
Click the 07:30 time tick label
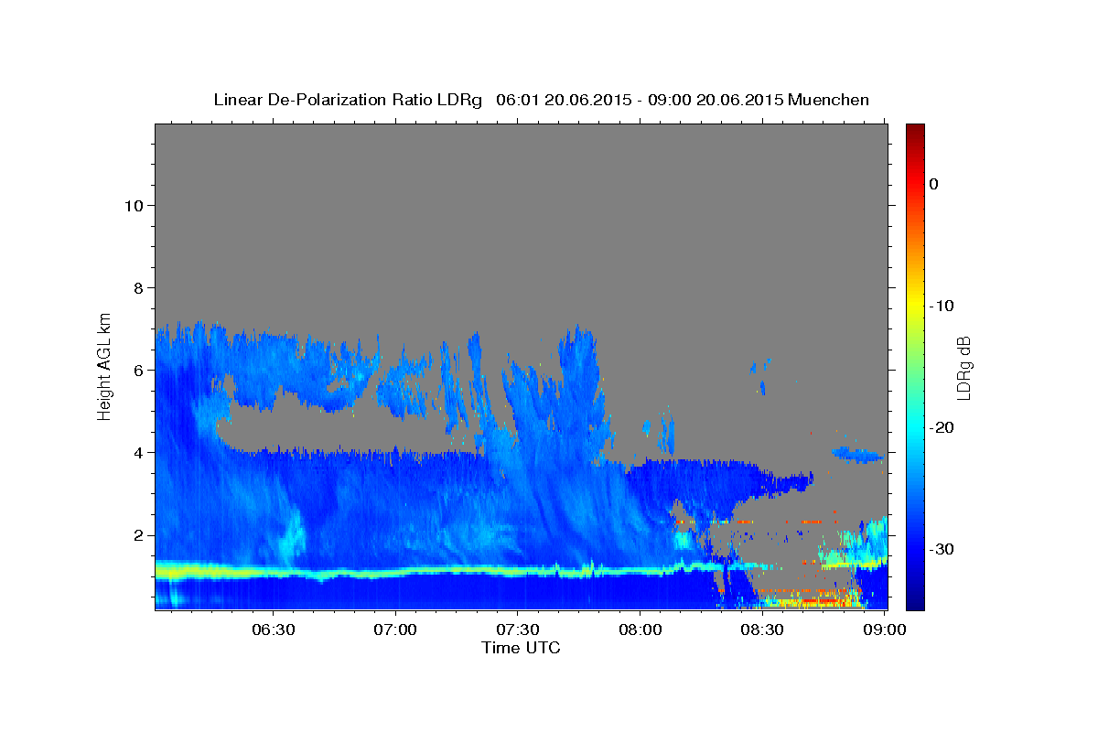(518, 630)
